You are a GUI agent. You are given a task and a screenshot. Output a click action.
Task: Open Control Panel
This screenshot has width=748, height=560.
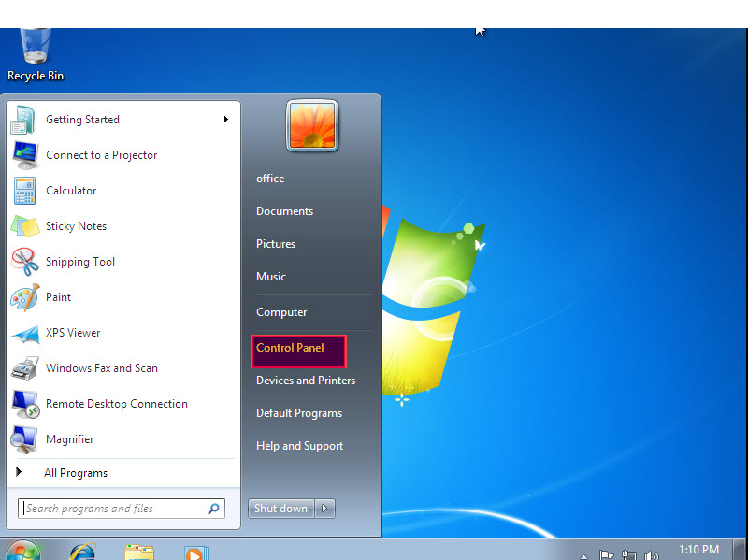[x=298, y=352]
